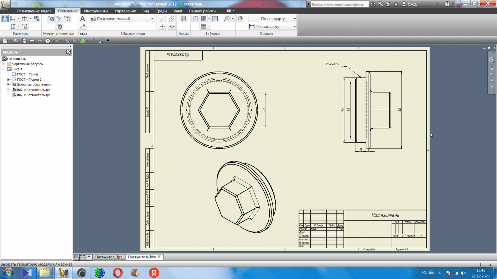Click the Undo arrow in quick access toolbar
This screenshot has height=279, width=497.
[32, 41]
